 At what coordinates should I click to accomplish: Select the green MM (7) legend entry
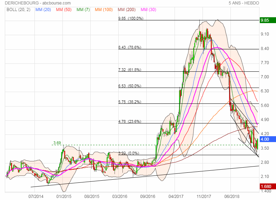83,10
